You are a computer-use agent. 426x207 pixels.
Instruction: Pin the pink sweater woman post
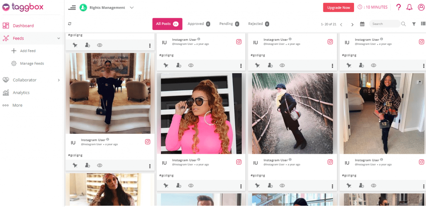coord(166,185)
